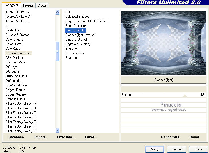Choose the Sharpen filter
This screenshot has height=153, width=209.
pos(71,58)
